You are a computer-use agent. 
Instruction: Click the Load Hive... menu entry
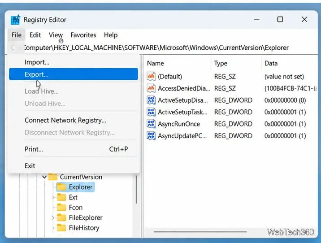point(74,91)
